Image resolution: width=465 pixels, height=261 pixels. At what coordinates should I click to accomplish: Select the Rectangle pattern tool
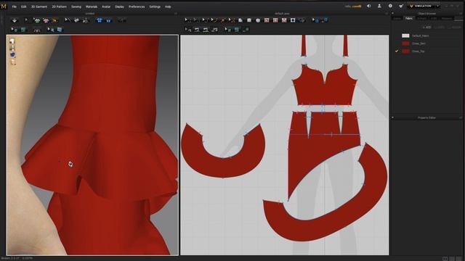coord(249,20)
